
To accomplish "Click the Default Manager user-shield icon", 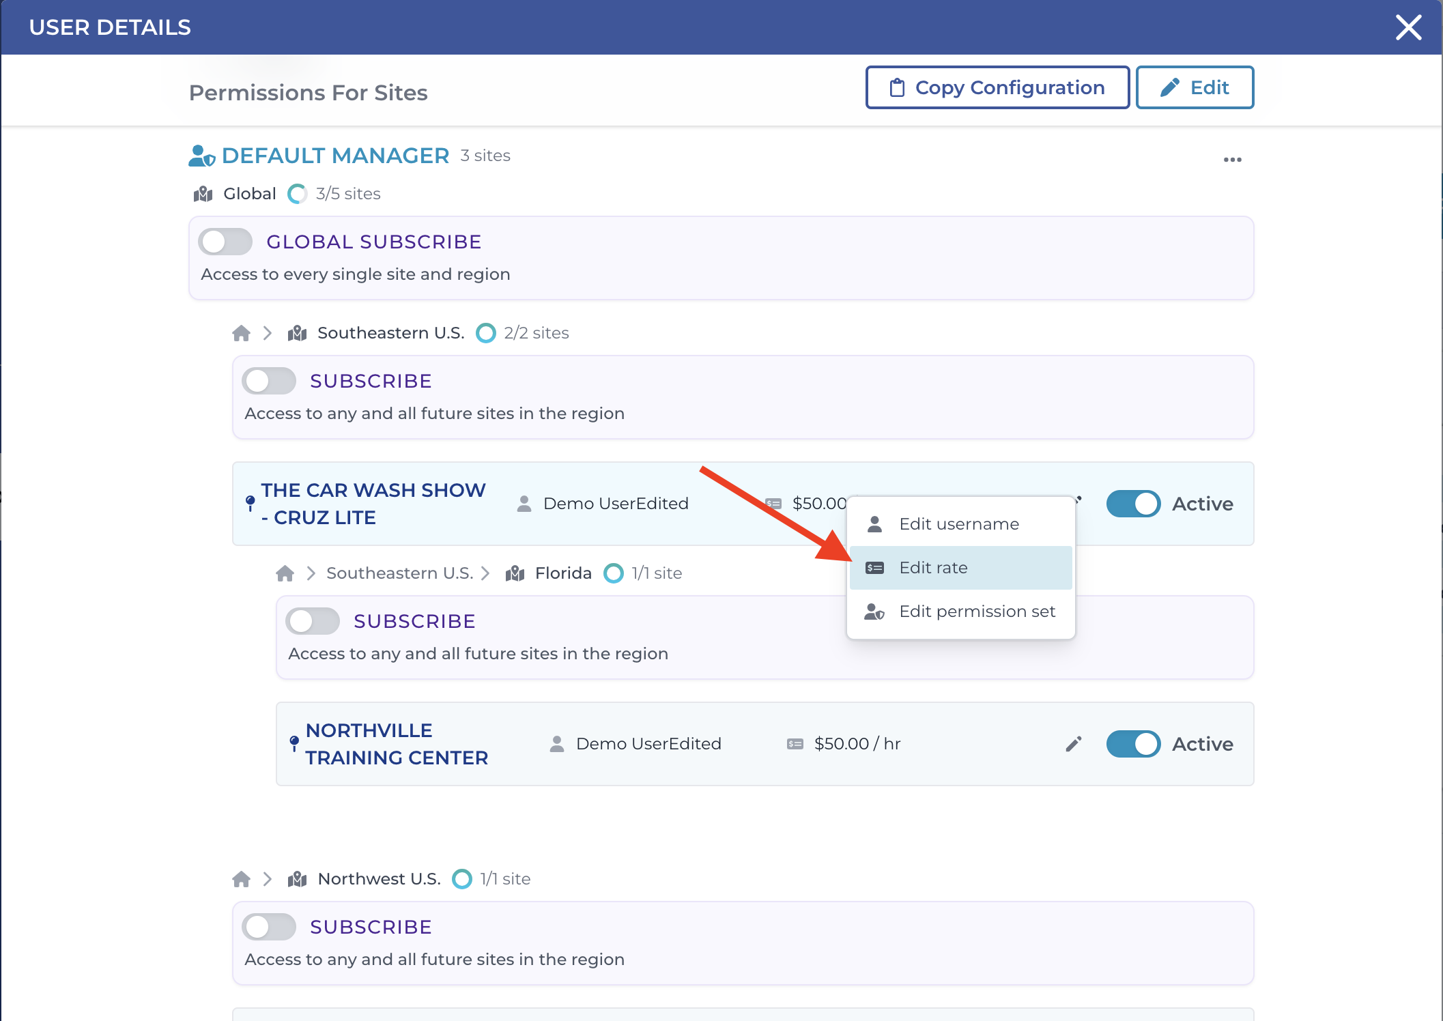I will click(201, 156).
